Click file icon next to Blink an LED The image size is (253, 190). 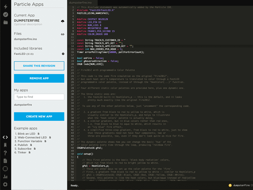click(x=38, y=134)
